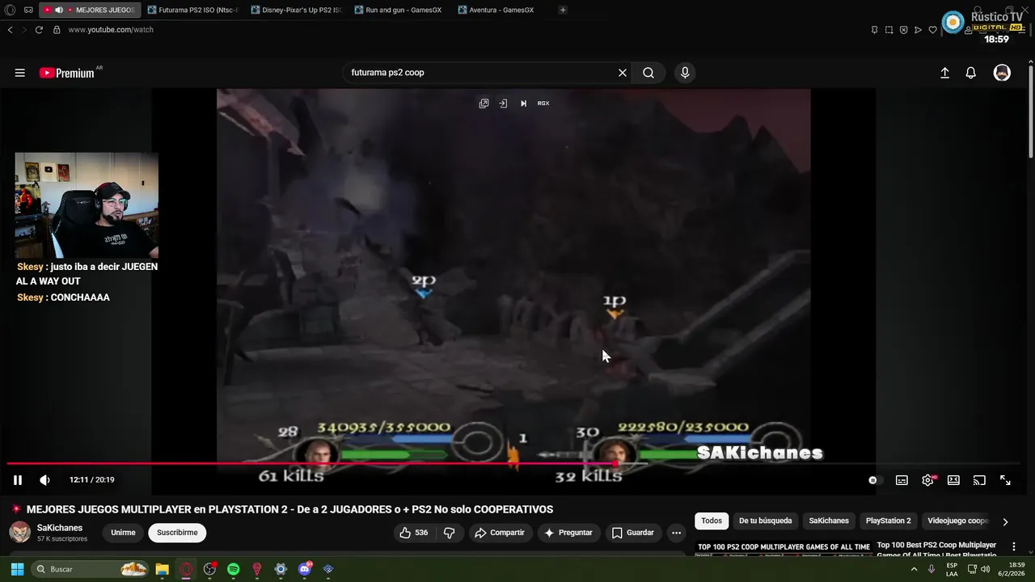Cast the video to a device
This screenshot has width=1035, height=582.
(979, 480)
